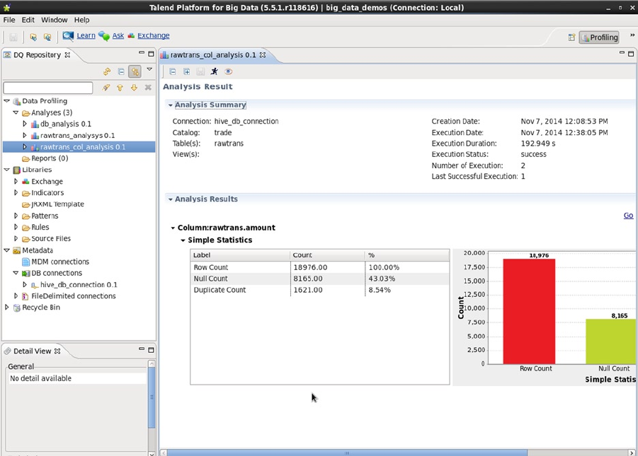The width and height of the screenshot is (638, 456).
Task: Collapse all sections in analysis editor
Action: click(x=173, y=71)
